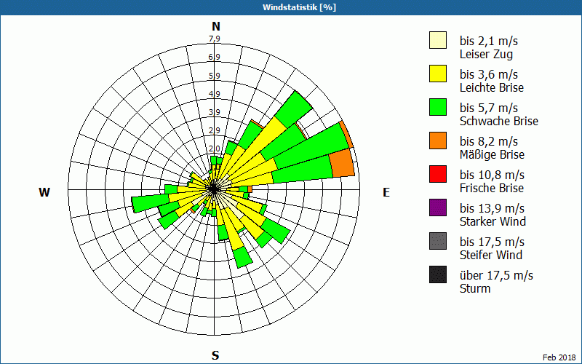Click the '2,9' ring scale value

coord(214,130)
